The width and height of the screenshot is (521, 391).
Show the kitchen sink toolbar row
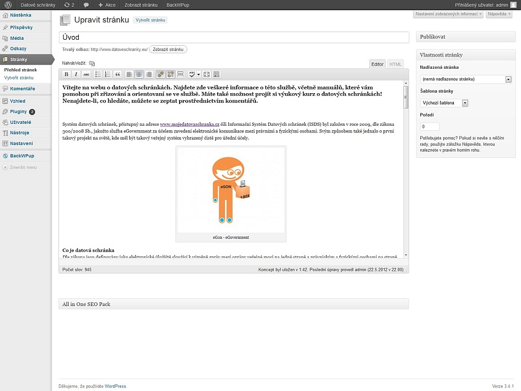coord(216,74)
